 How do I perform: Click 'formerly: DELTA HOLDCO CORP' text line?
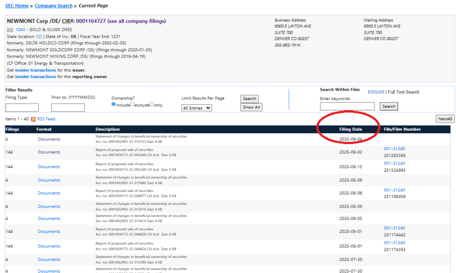coord(66,43)
